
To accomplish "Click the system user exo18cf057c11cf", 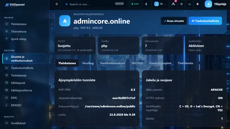I will [124, 98].
